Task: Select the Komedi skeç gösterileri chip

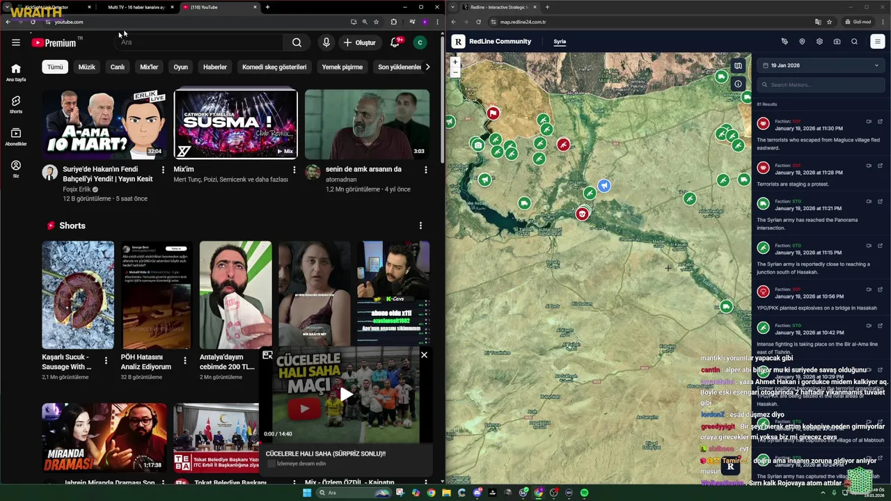Action: (274, 67)
